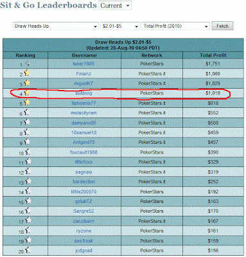246x257 pixels.
Task: Click the white star next to rank 10
Action: [x=28, y=152]
